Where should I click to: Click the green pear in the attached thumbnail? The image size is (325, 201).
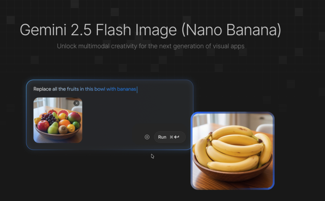click(53, 128)
